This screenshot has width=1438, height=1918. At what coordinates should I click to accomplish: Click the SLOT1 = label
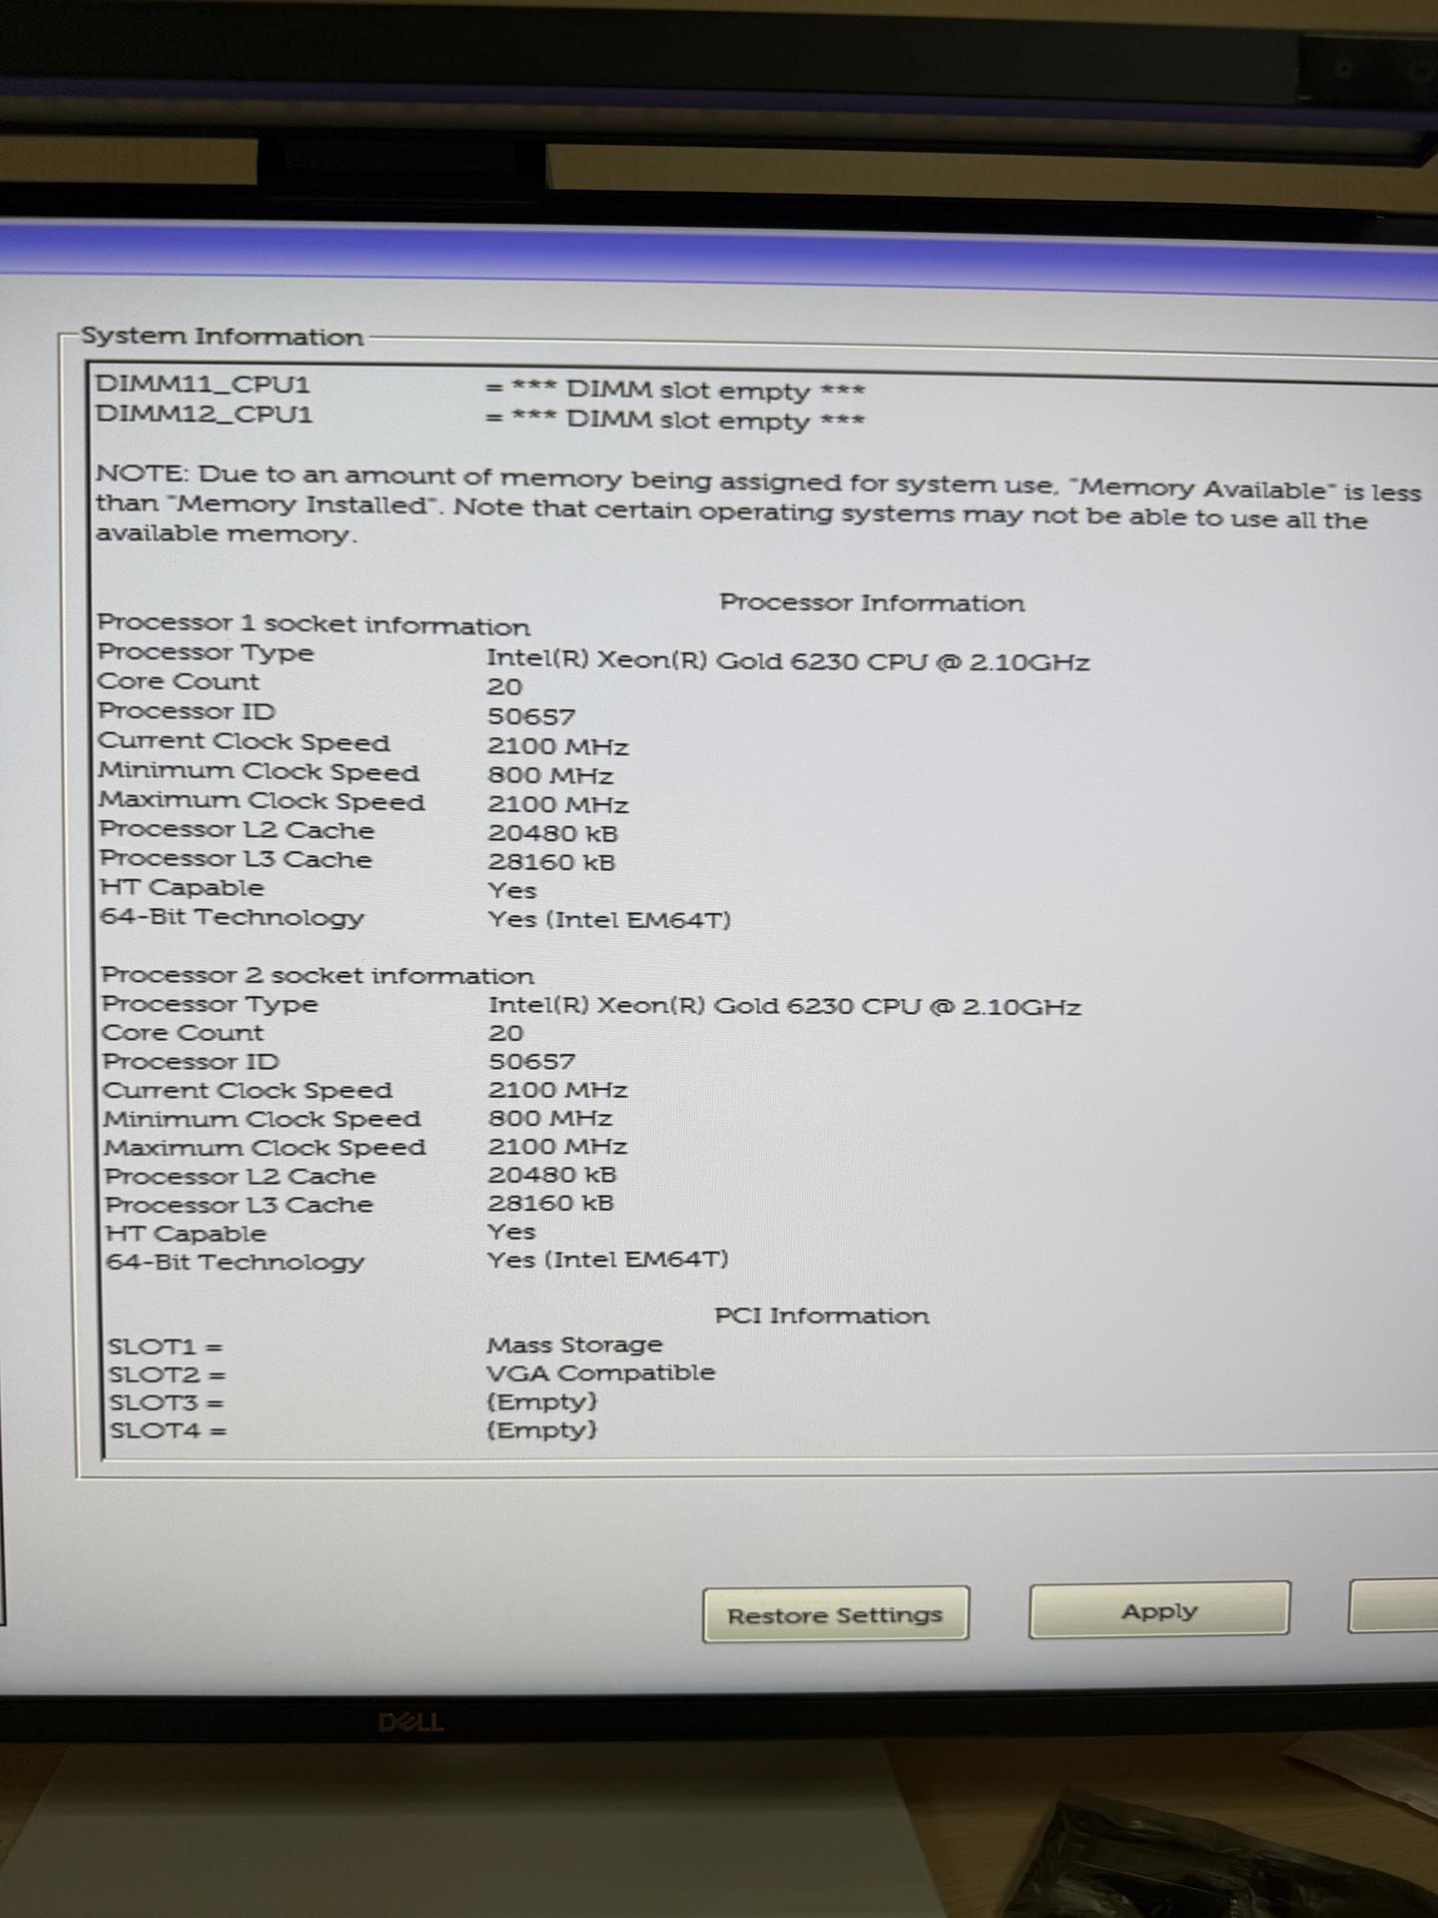tap(166, 1348)
